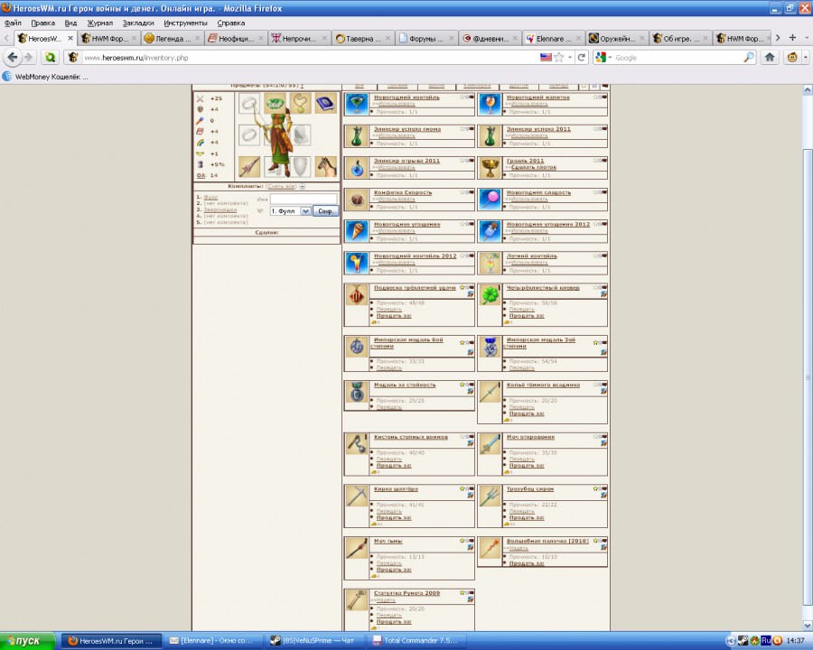Click the equipped horse mount slot
Viewport: 813px width, 650px height.
coord(325,166)
